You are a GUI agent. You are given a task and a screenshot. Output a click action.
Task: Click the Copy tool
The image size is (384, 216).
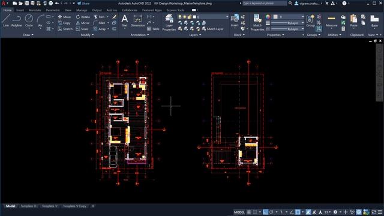pyautogui.click(x=64, y=23)
